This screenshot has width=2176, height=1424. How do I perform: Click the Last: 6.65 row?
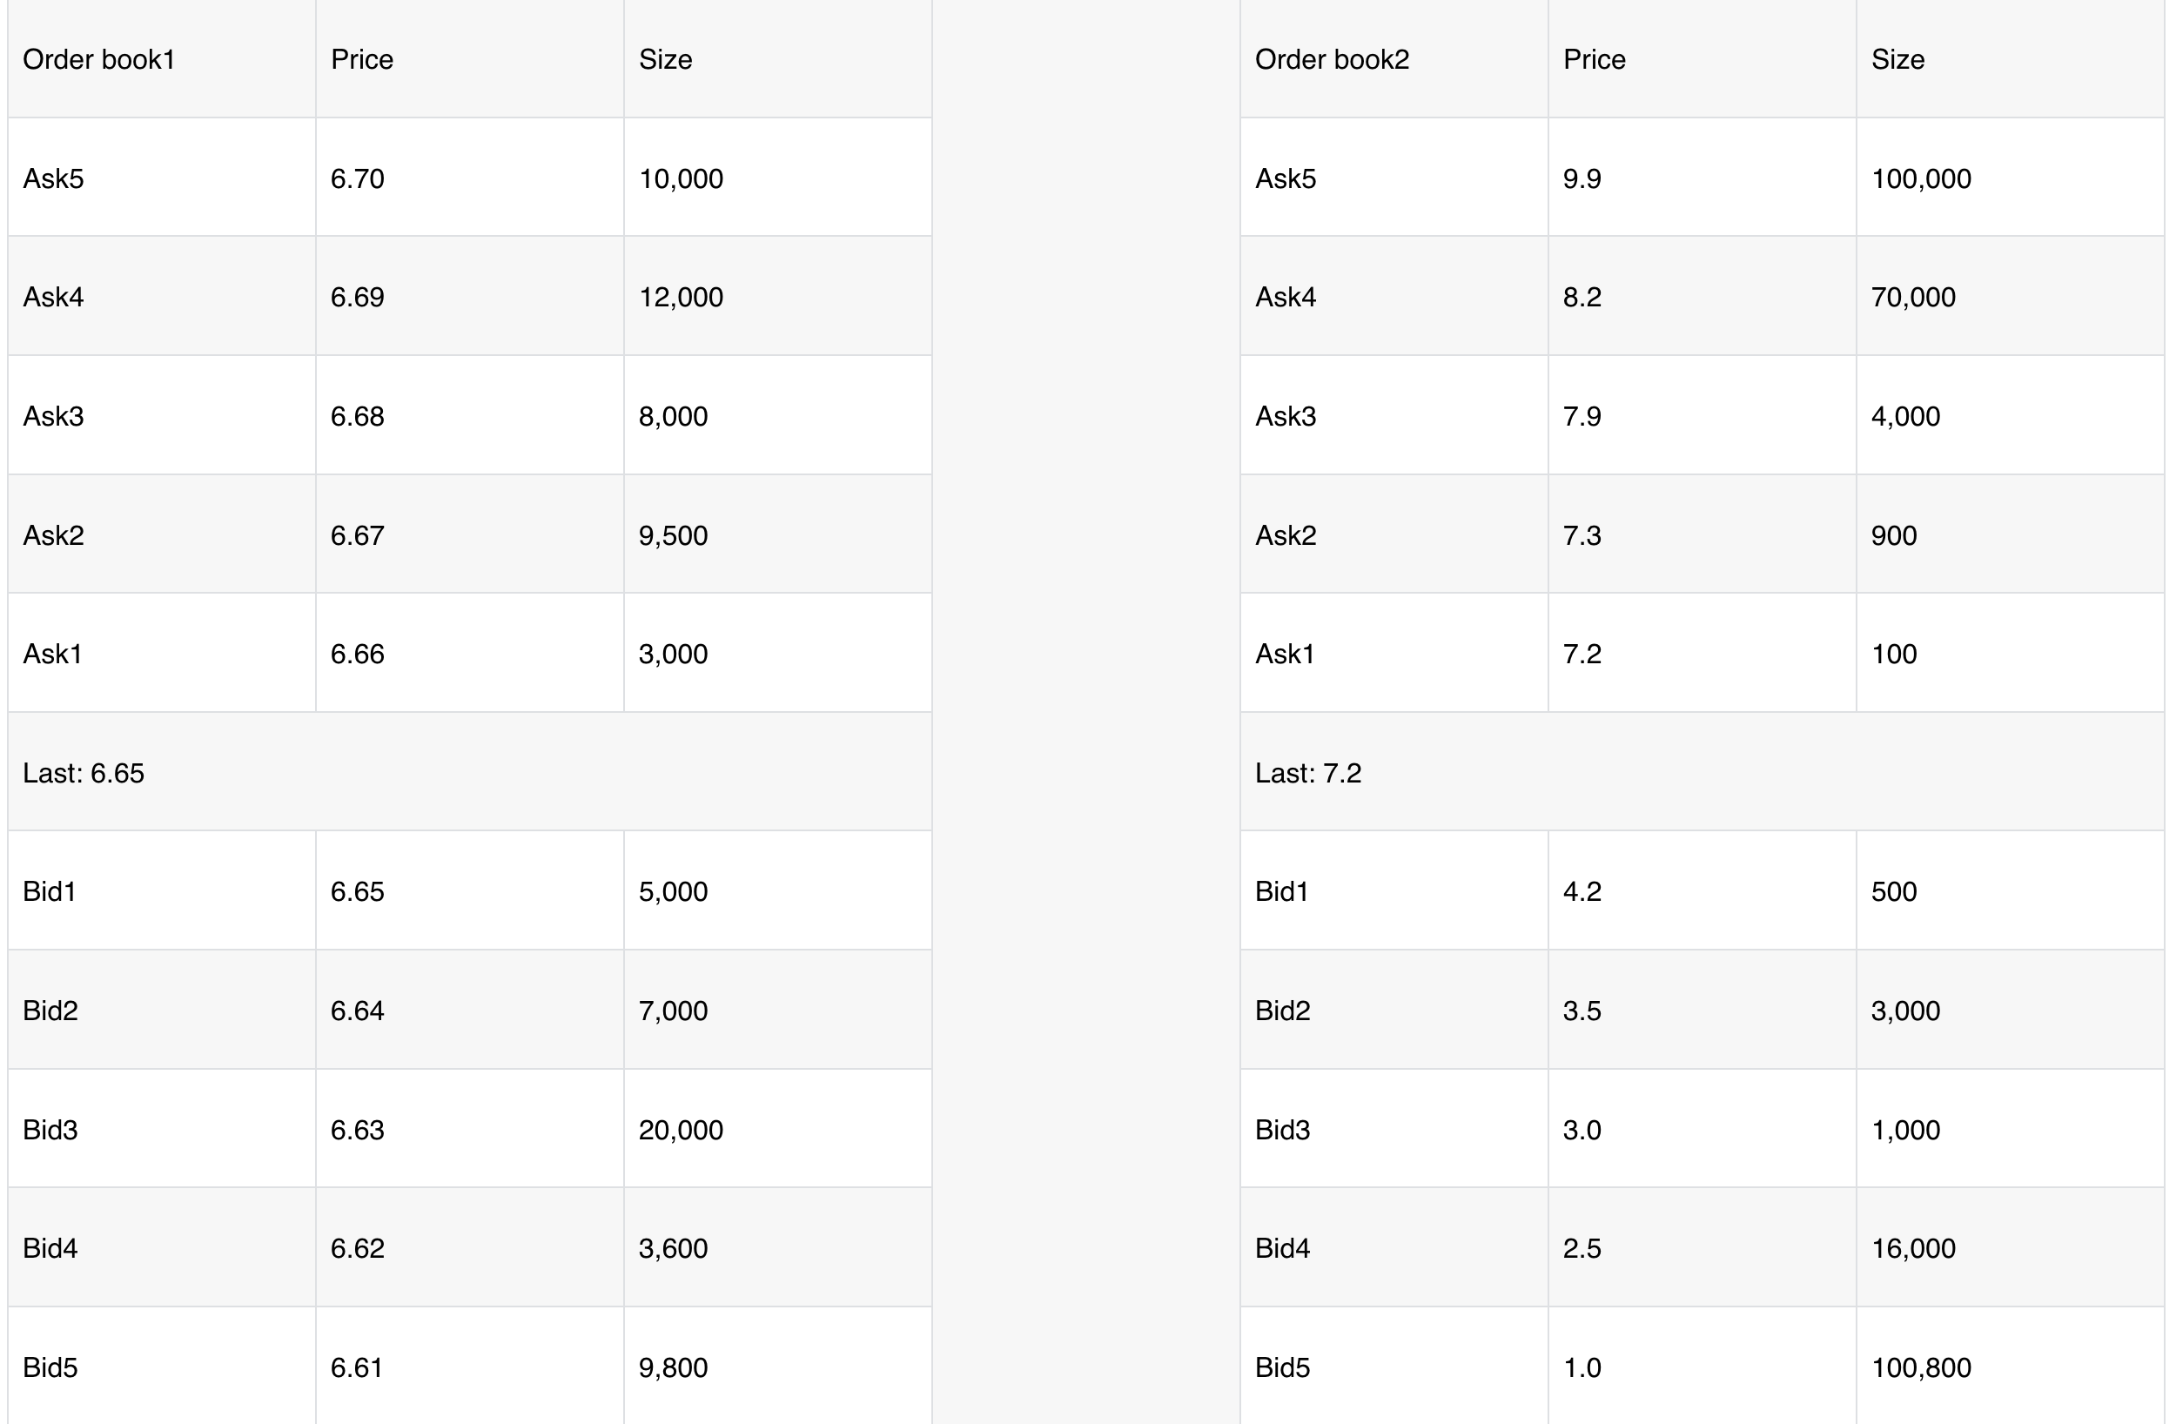[x=470, y=772]
